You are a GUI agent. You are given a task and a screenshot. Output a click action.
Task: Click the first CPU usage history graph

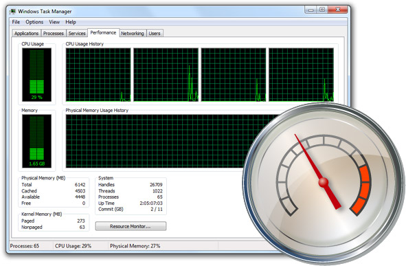click(x=98, y=75)
